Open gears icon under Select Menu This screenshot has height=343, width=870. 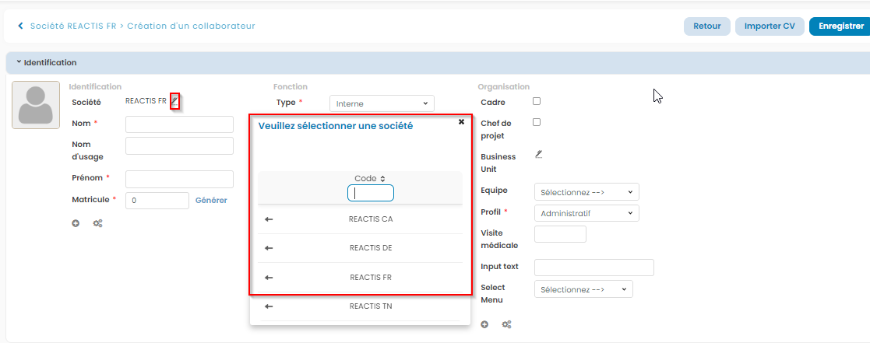point(506,324)
